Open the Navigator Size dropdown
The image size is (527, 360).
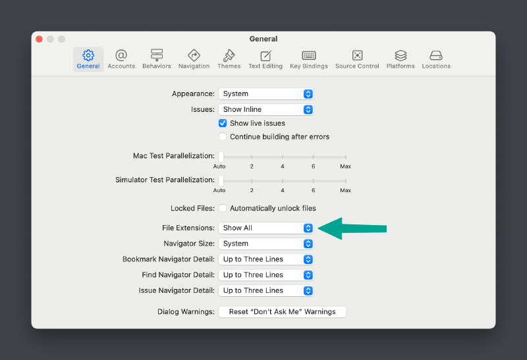266,244
